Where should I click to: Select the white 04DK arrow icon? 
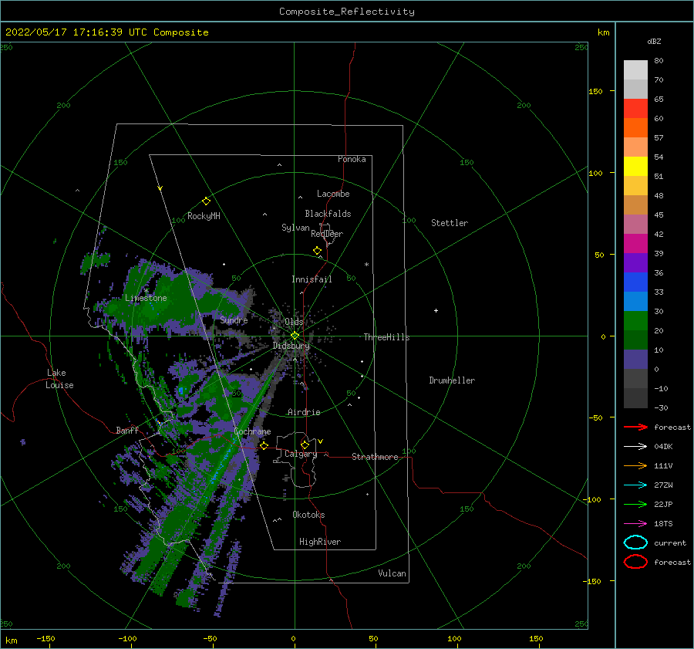(635, 446)
